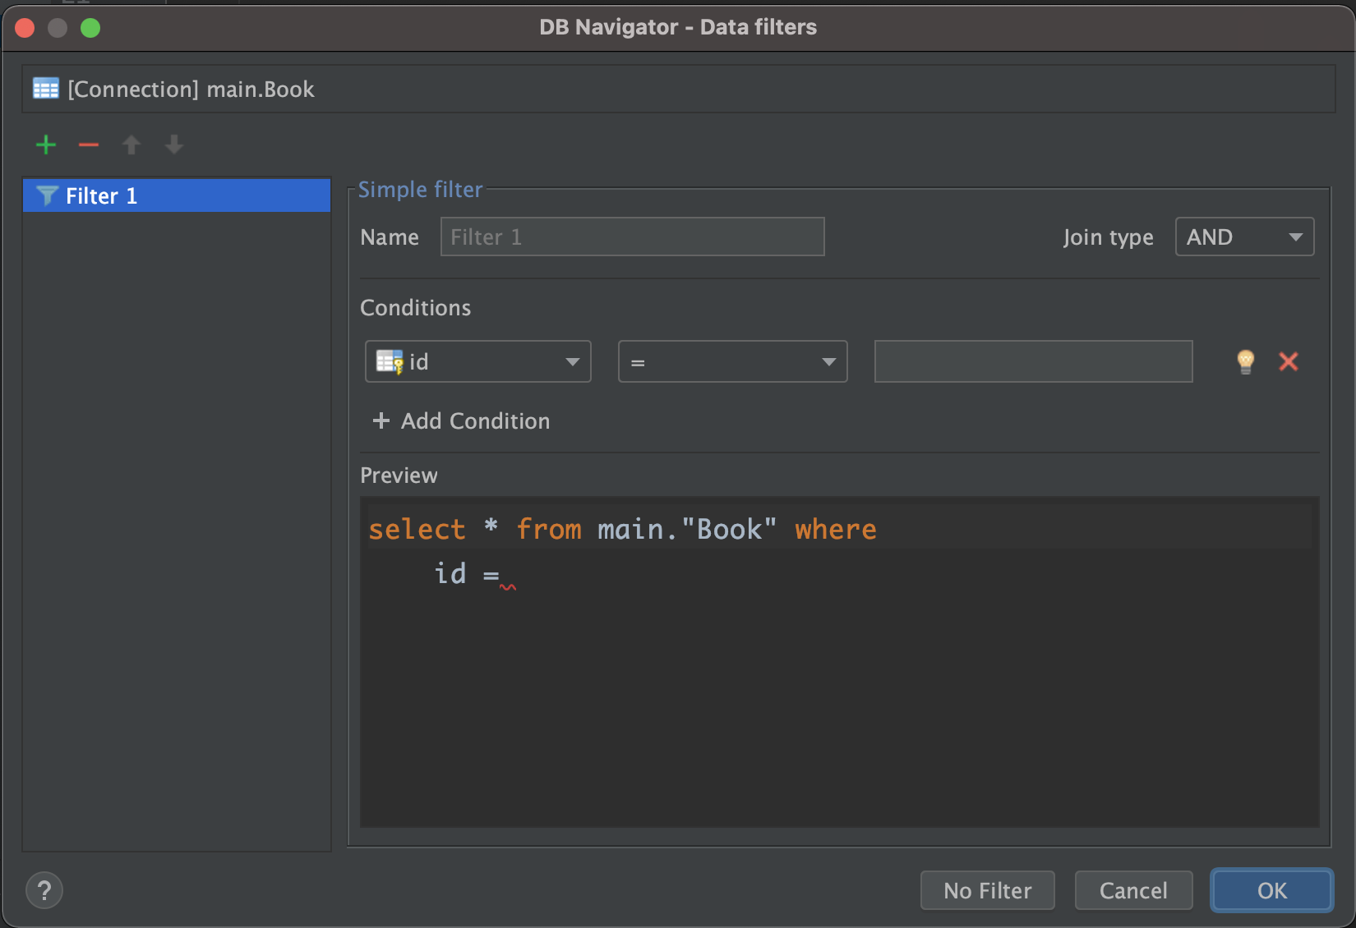Click the Name field showing Filter 1
This screenshot has width=1356, height=928.
pos(632,237)
